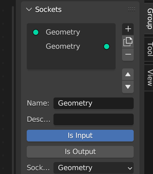The height and width of the screenshot is (174, 153).
Task: Remove the selected socket with minus icon
Action: pos(128,54)
